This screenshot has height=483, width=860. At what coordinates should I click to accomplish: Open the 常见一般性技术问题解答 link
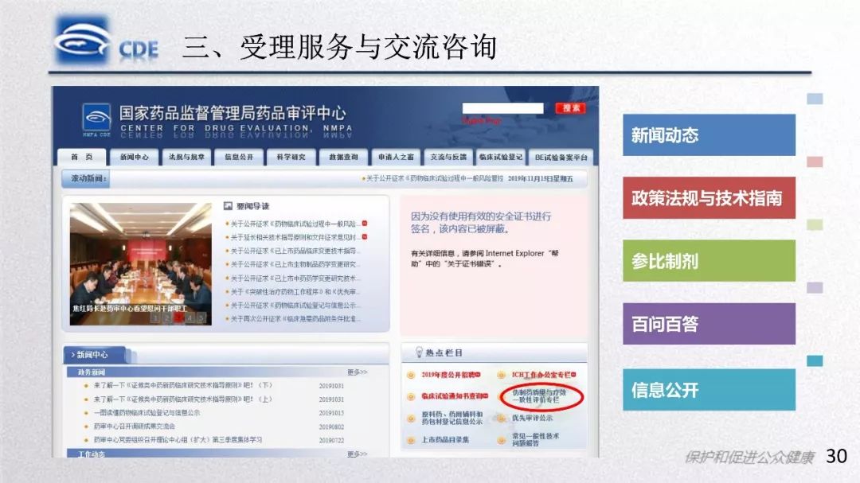click(x=535, y=440)
